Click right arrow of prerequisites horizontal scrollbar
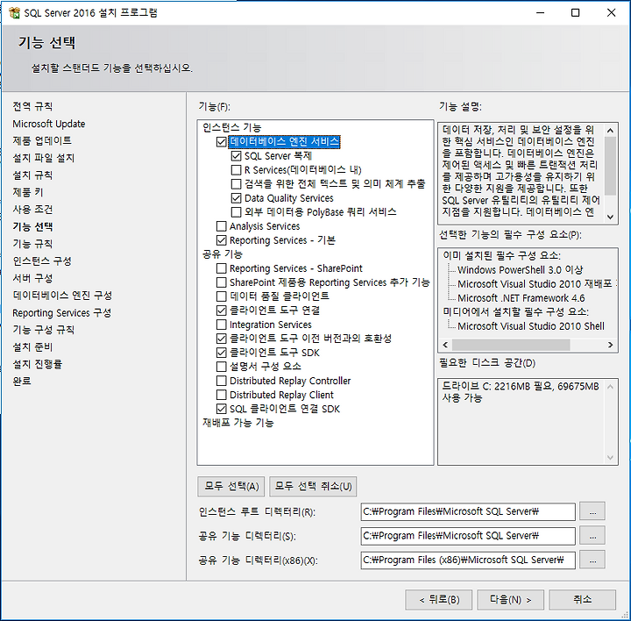 point(610,345)
